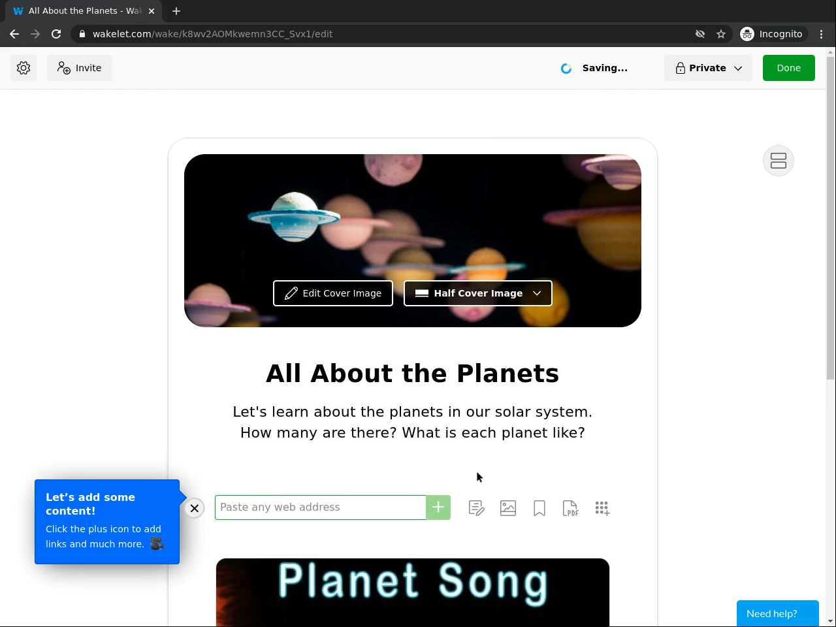836x627 pixels.
Task: Click the collection title All About the Planets
Action: pos(413,374)
